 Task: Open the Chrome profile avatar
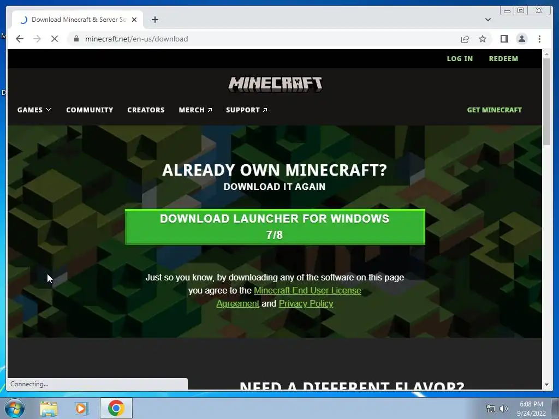coord(521,39)
